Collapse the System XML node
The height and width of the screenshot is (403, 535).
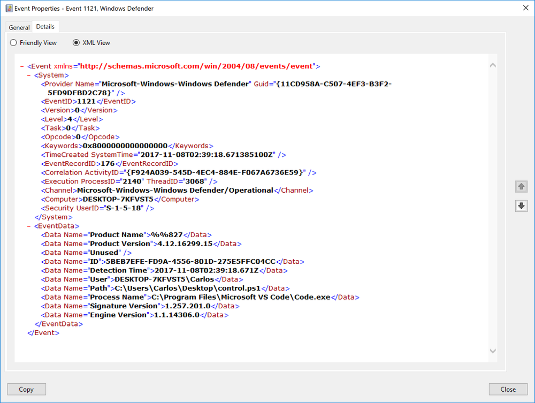[x=29, y=75]
